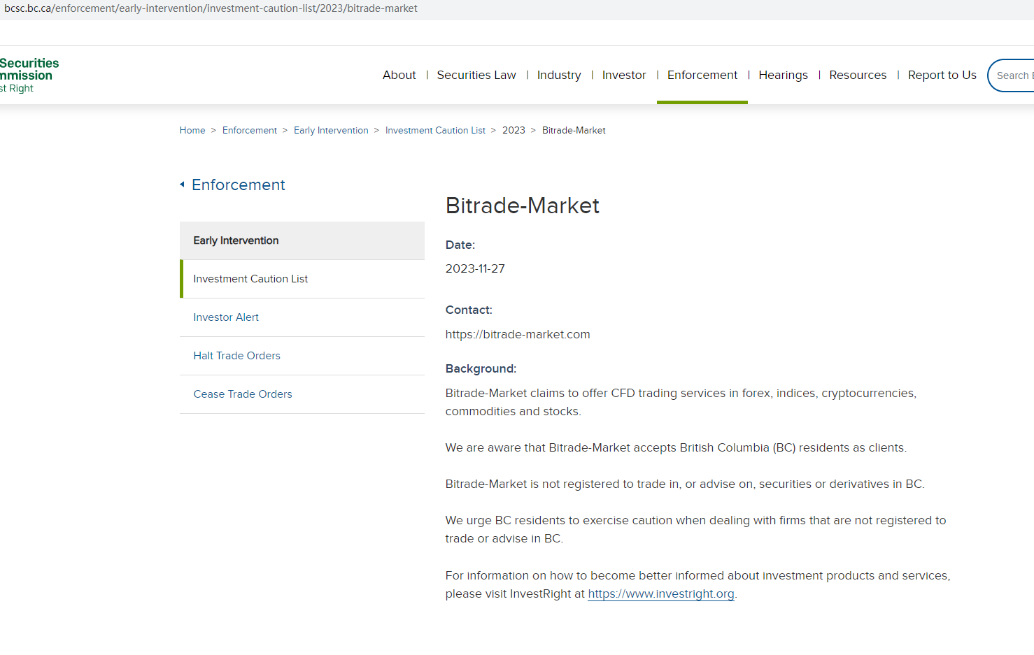Select the Enforcement navigation tab
Screen dimensions: 1034x655
(x=702, y=75)
